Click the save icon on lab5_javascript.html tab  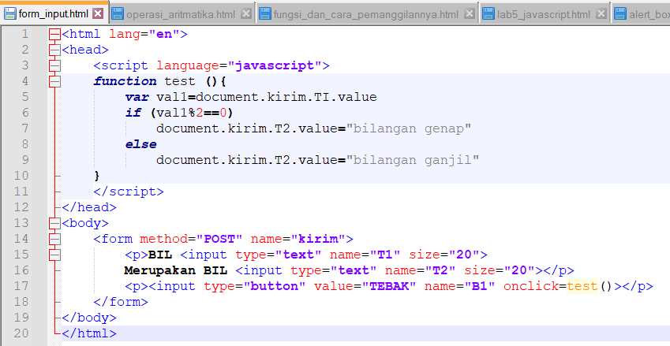[x=488, y=14]
